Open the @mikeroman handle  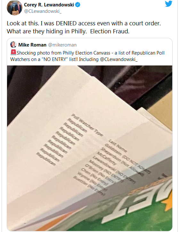[x=62, y=45]
